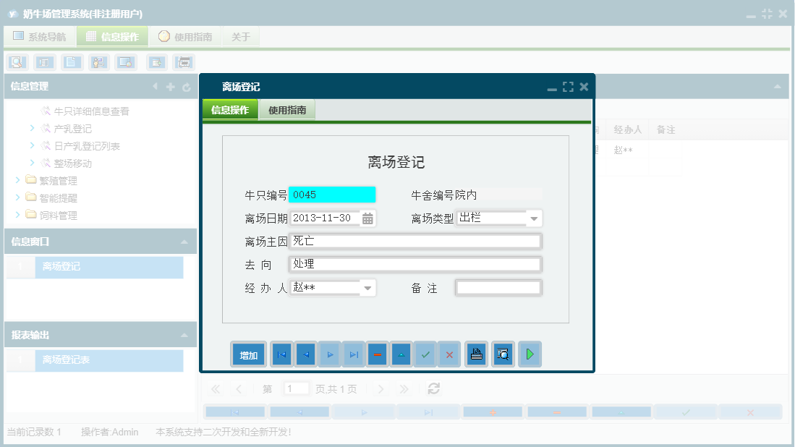Delete current record with red minus icon
Viewport: 795px width, 447px height.
(377, 354)
